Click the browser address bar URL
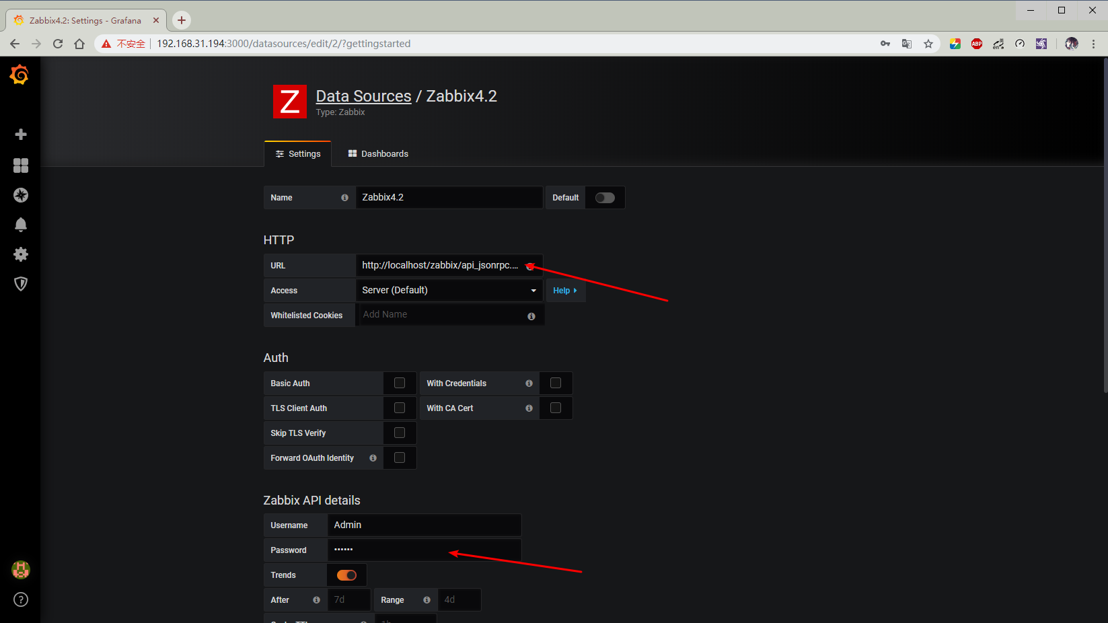 pos(283,44)
